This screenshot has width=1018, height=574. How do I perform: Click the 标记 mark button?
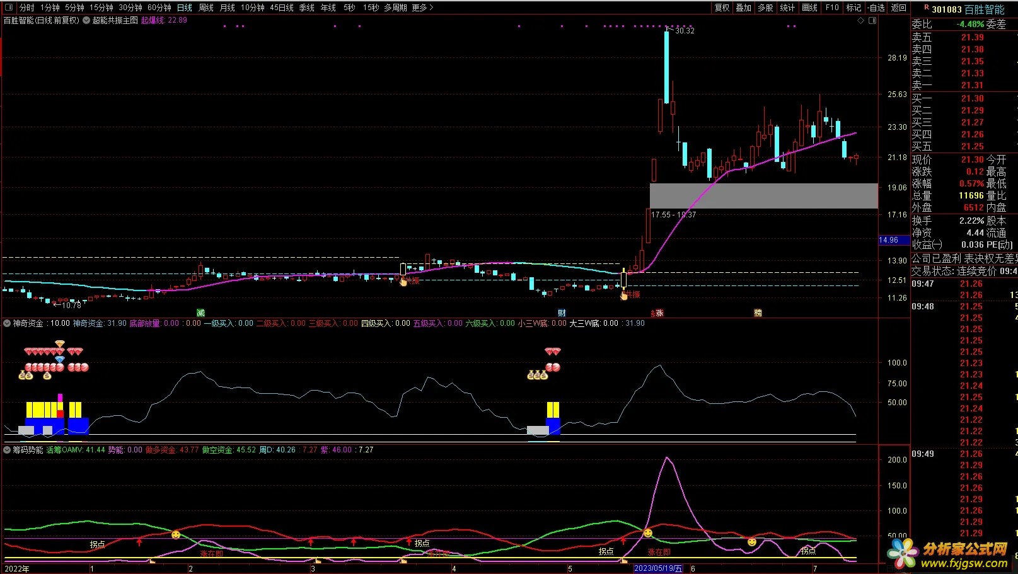coord(853,8)
